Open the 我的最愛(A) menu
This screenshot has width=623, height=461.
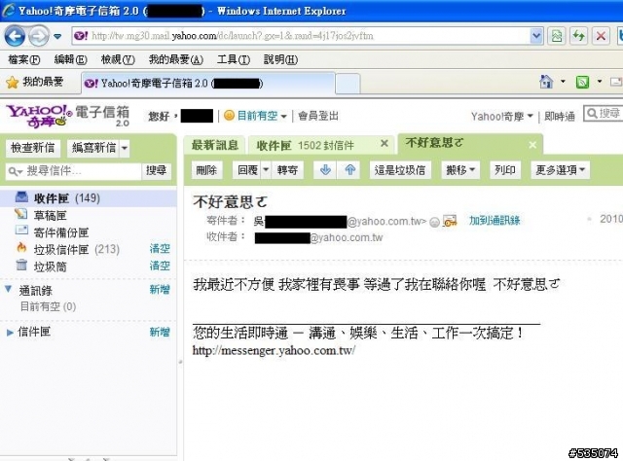point(176,59)
